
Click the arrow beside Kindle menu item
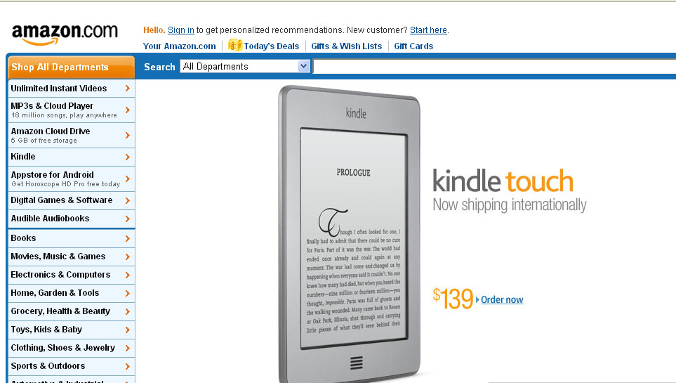pyautogui.click(x=127, y=157)
